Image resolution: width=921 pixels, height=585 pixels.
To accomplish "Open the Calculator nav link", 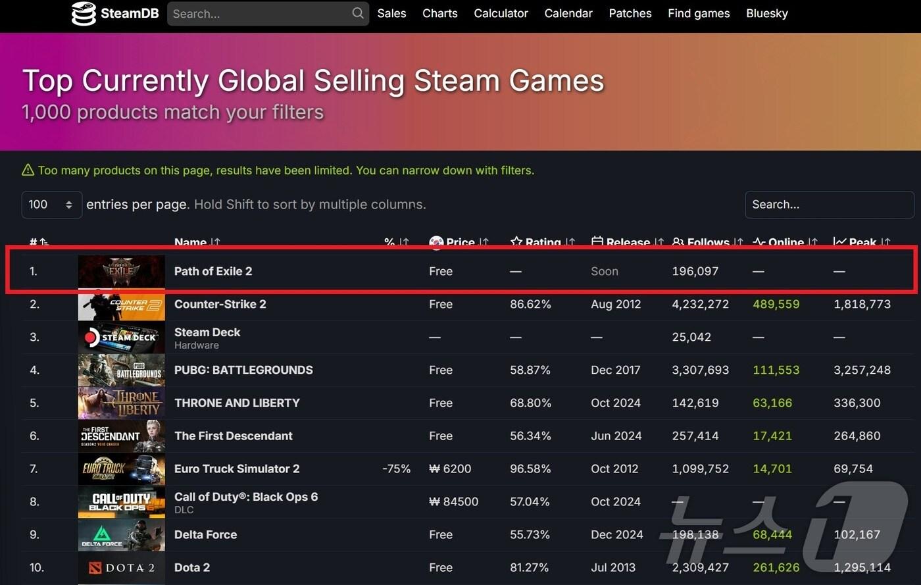I will 501,13.
